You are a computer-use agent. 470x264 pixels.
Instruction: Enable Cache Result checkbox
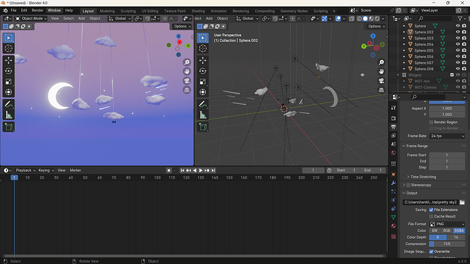click(x=431, y=216)
